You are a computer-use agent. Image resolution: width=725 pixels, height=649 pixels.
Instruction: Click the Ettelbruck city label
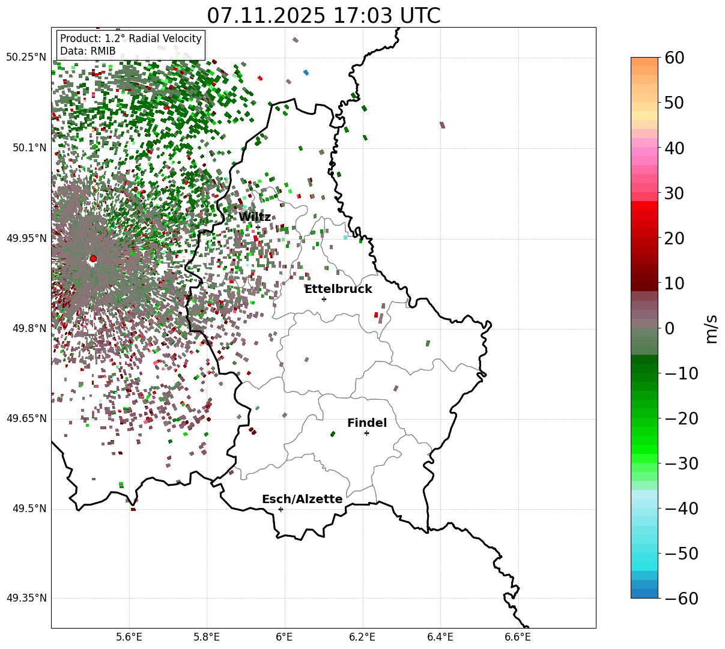[338, 289]
